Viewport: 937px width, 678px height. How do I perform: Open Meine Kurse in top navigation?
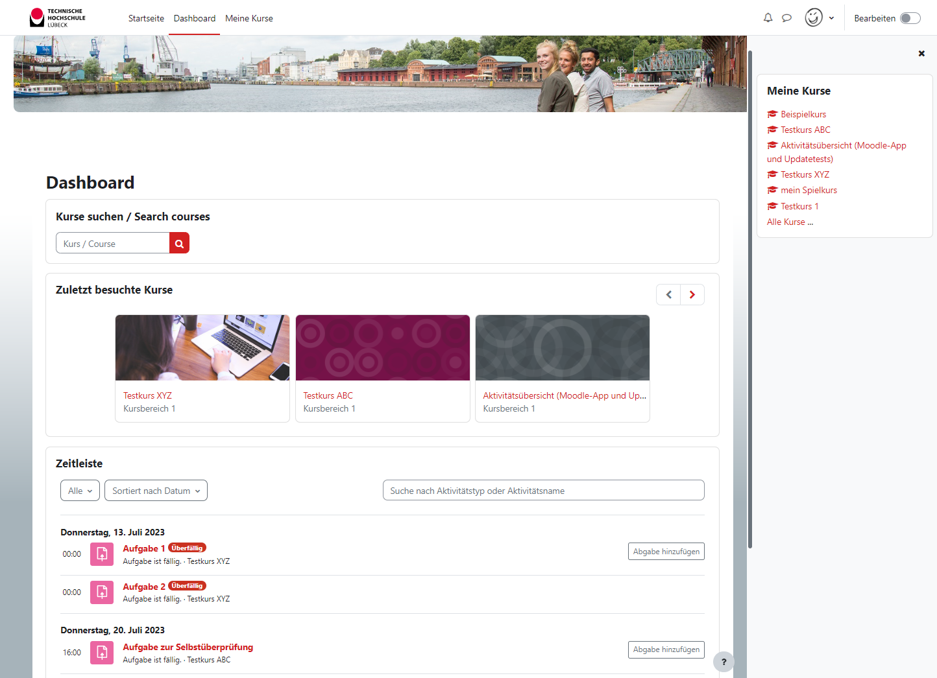pyautogui.click(x=249, y=18)
